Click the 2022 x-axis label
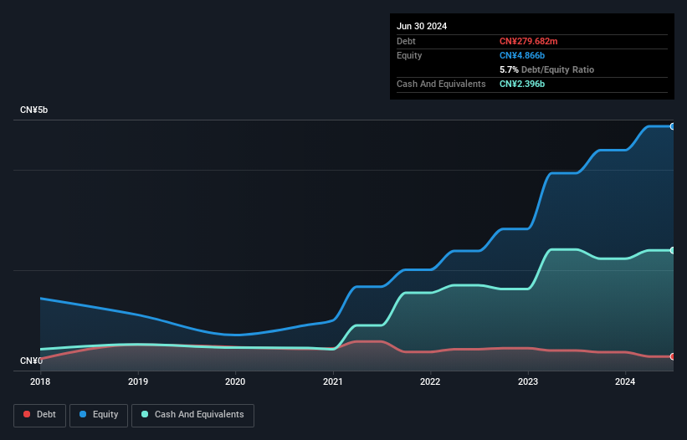687x440 pixels. (x=430, y=381)
